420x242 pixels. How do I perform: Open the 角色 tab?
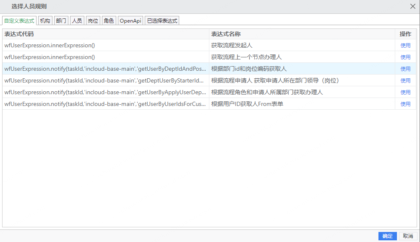[x=109, y=20]
